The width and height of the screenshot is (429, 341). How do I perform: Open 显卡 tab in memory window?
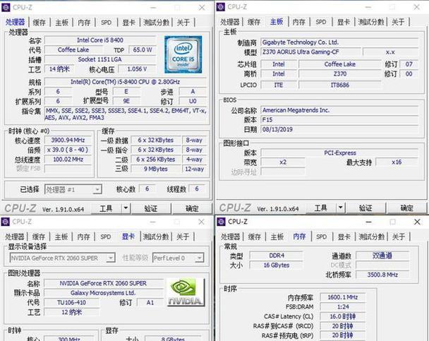click(x=344, y=237)
